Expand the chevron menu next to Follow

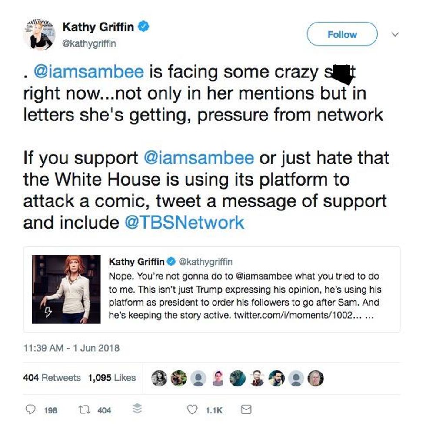(x=395, y=34)
